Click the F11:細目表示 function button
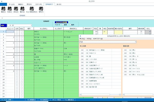Image resolution: width=154 pixels, height=102 pixels. (x=69, y=100)
